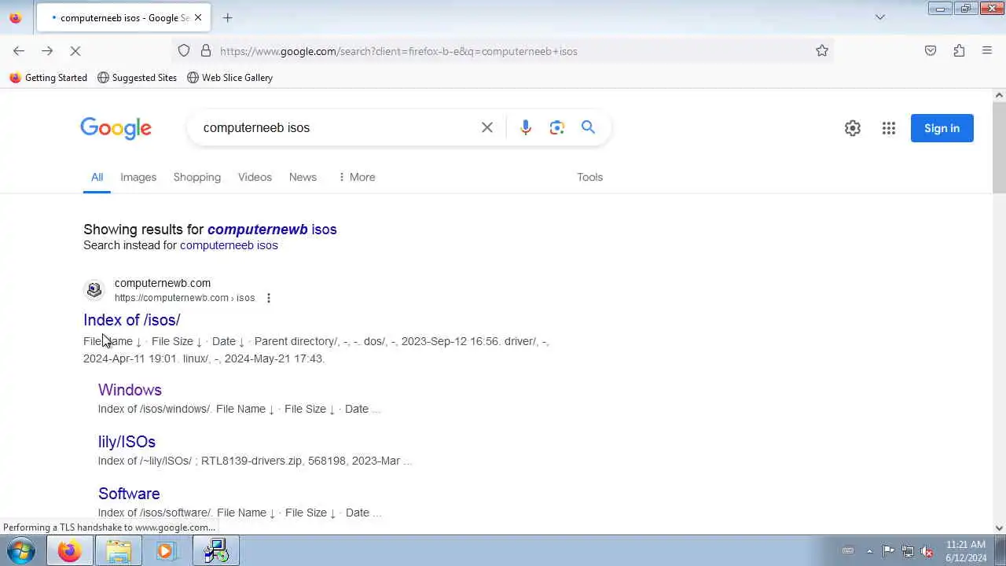Open the Firefox hamburger application menu
Image resolution: width=1006 pixels, height=566 pixels.
pyautogui.click(x=987, y=51)
